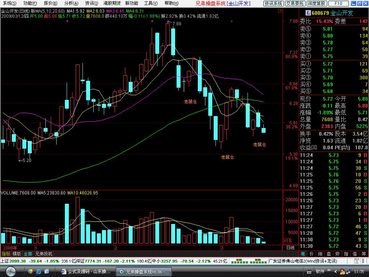
Task: Select the 势 tab in quote panel
Action: (x=337, y=254)
